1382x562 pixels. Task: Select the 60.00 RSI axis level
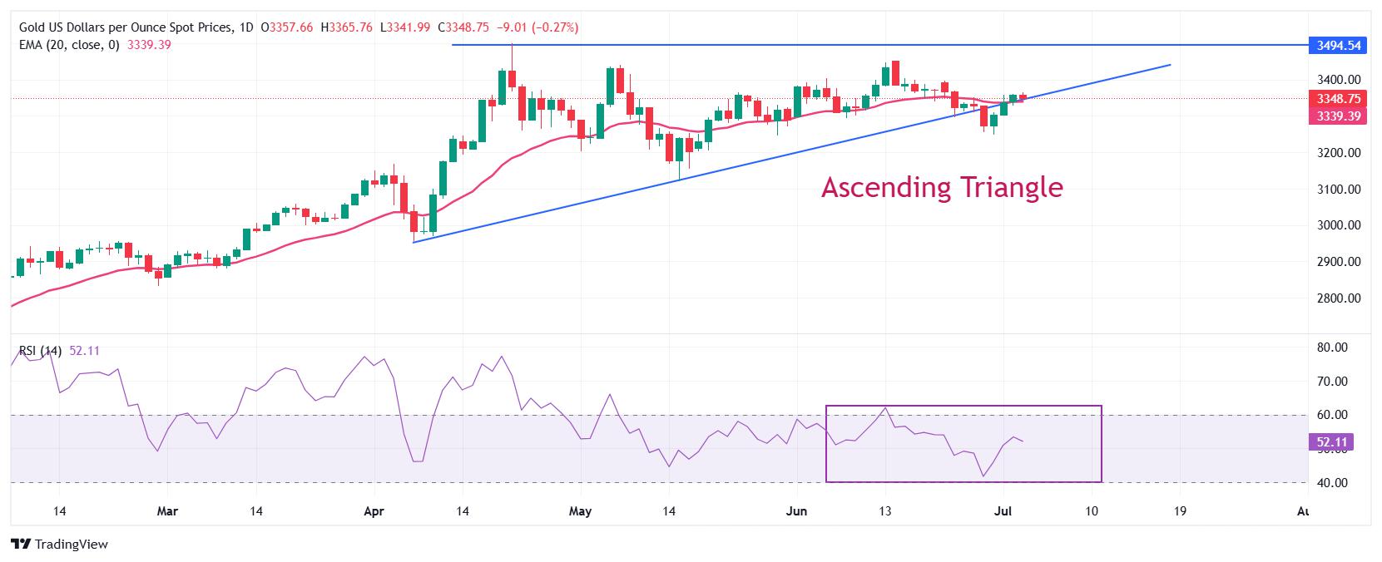[x=1340, y=415]
